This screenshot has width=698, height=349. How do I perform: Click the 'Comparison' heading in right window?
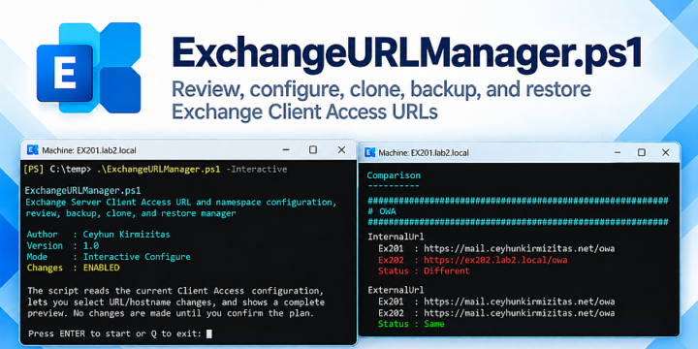[394, 175]
